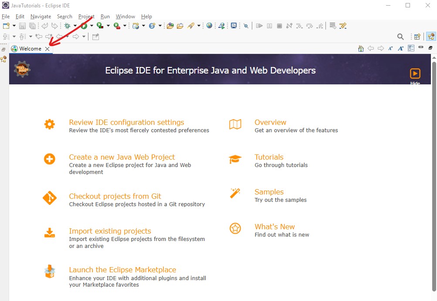The width and height of the screenshot is (437, 301).
Task: Click the Step Return icon
Action: pyautogui.click(x=320, y=26)
